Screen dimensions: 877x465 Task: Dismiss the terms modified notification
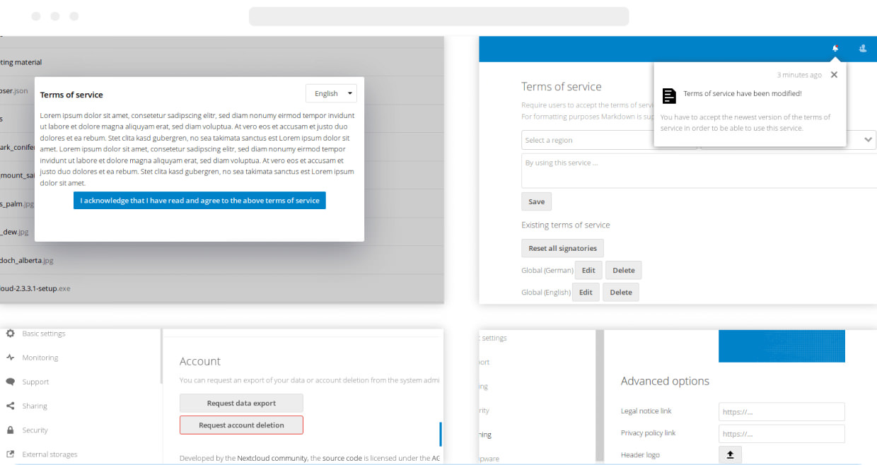834,74
